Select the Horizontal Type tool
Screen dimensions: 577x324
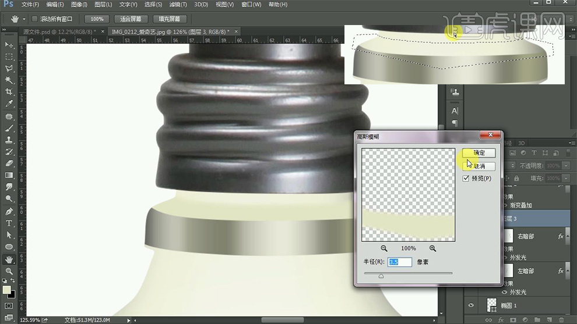pyautogui.click(x=9, y=223)
